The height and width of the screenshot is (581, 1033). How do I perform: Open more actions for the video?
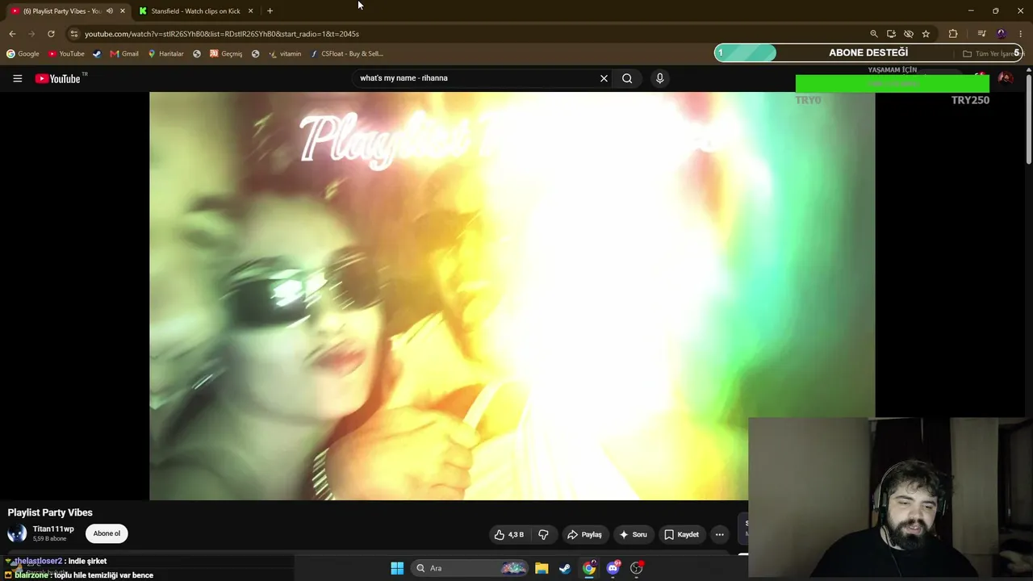click(x=720, y=534)
